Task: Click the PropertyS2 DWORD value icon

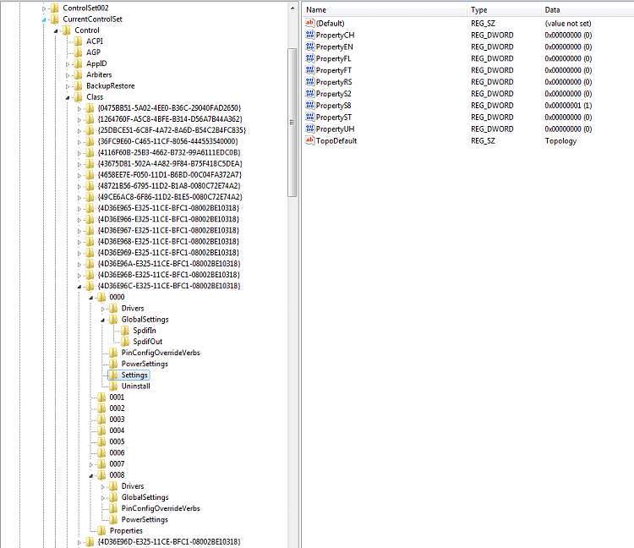Action: tap(309, 93)
